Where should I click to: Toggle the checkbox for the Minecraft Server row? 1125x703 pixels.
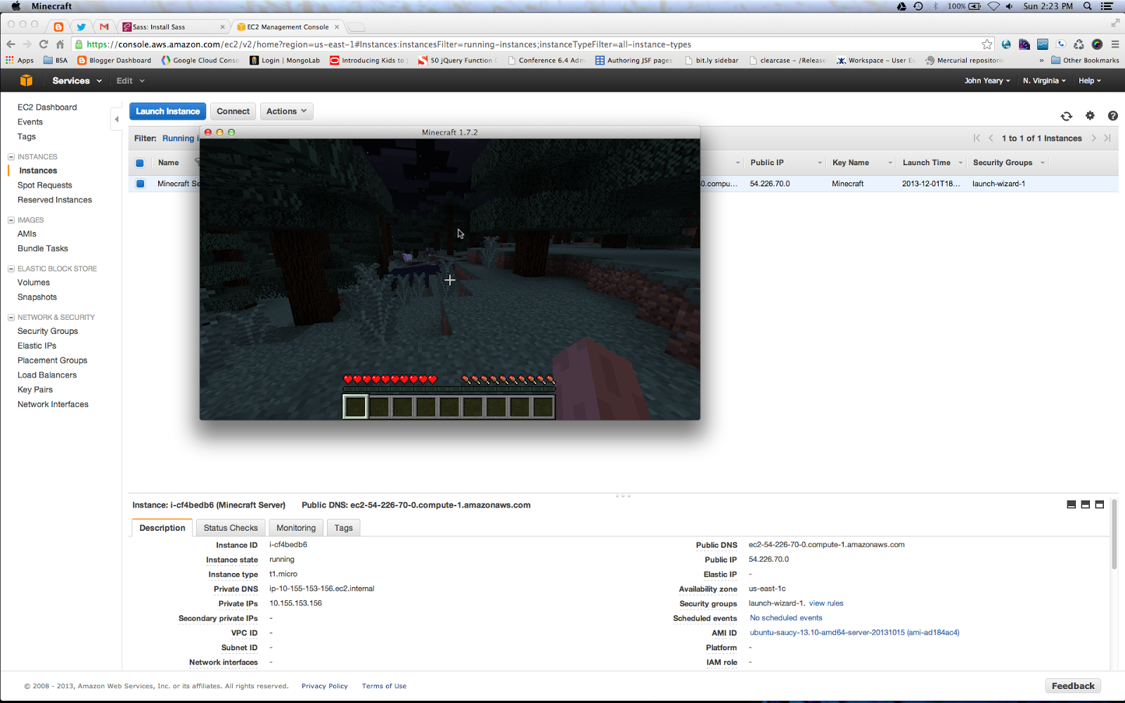click(x=140, y=183)
